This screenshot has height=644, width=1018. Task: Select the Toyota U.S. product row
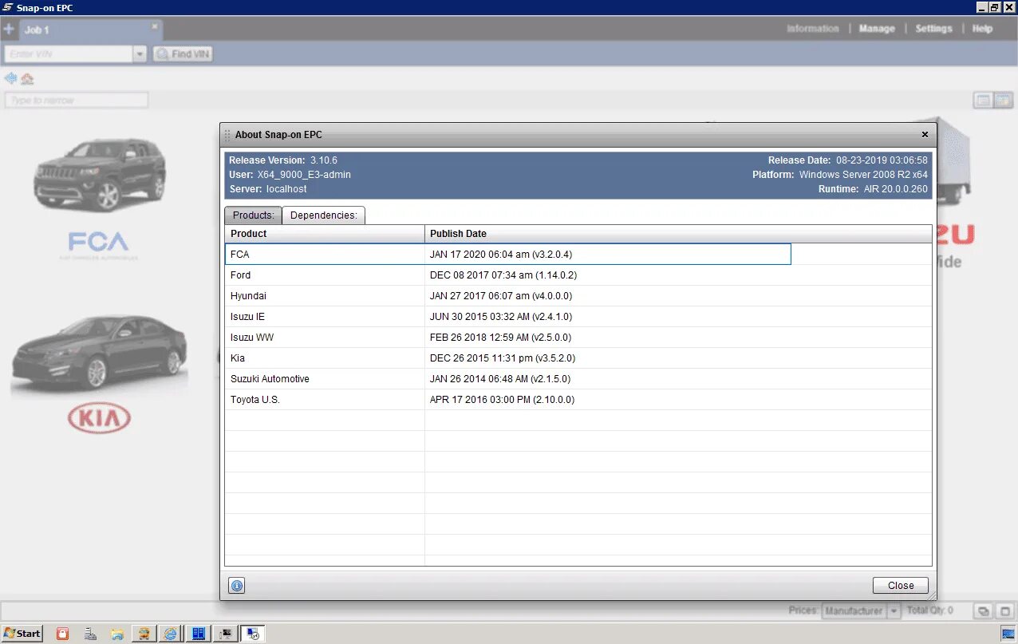pos(578,400)
